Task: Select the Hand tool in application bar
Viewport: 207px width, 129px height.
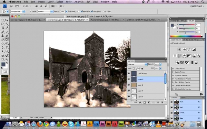Action: click(x=37, y=6)
